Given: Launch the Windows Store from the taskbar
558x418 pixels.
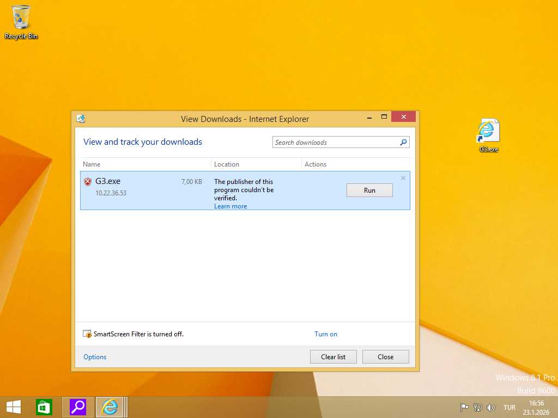Looking at the screenshot, I should coord(44,407).
